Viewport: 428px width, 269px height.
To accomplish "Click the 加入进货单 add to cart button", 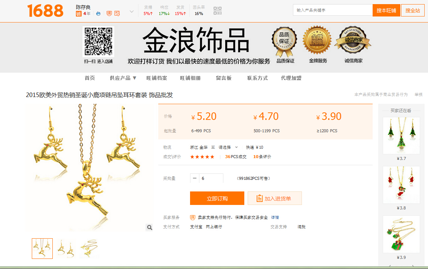I will tap(275, 199).
